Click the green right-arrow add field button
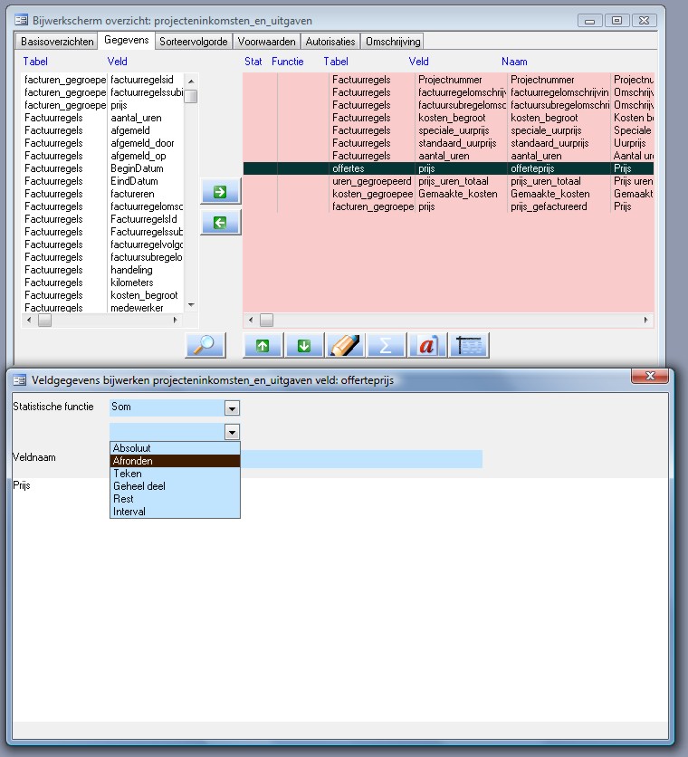Image resolution: width=688 pixels, height=757 pixels. [x=220, y=192]
